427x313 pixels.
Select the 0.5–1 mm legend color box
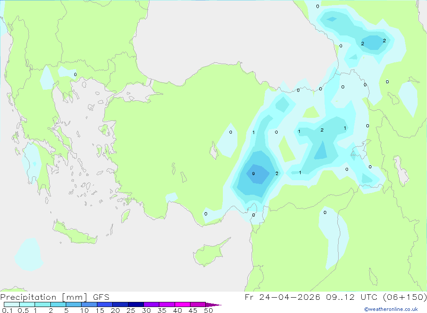click(27, 304)
